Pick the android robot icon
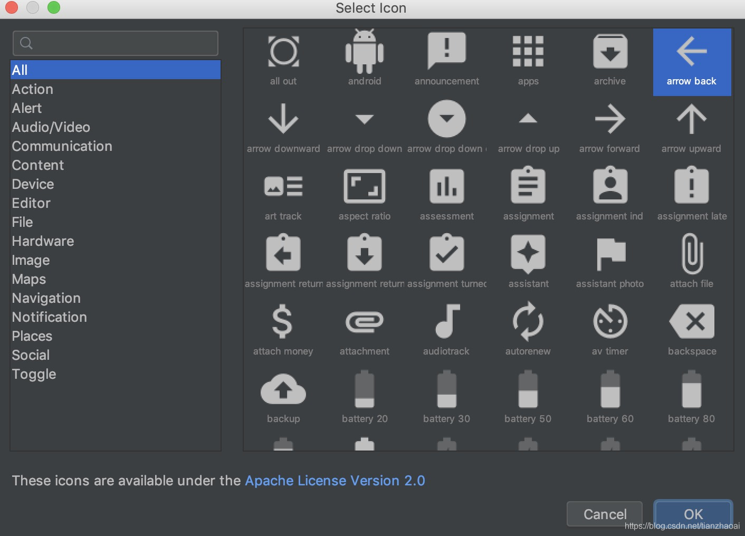Image resolution: width=745 pixels, height=536 pixels. pyautogui.click(x=365, y=52)
